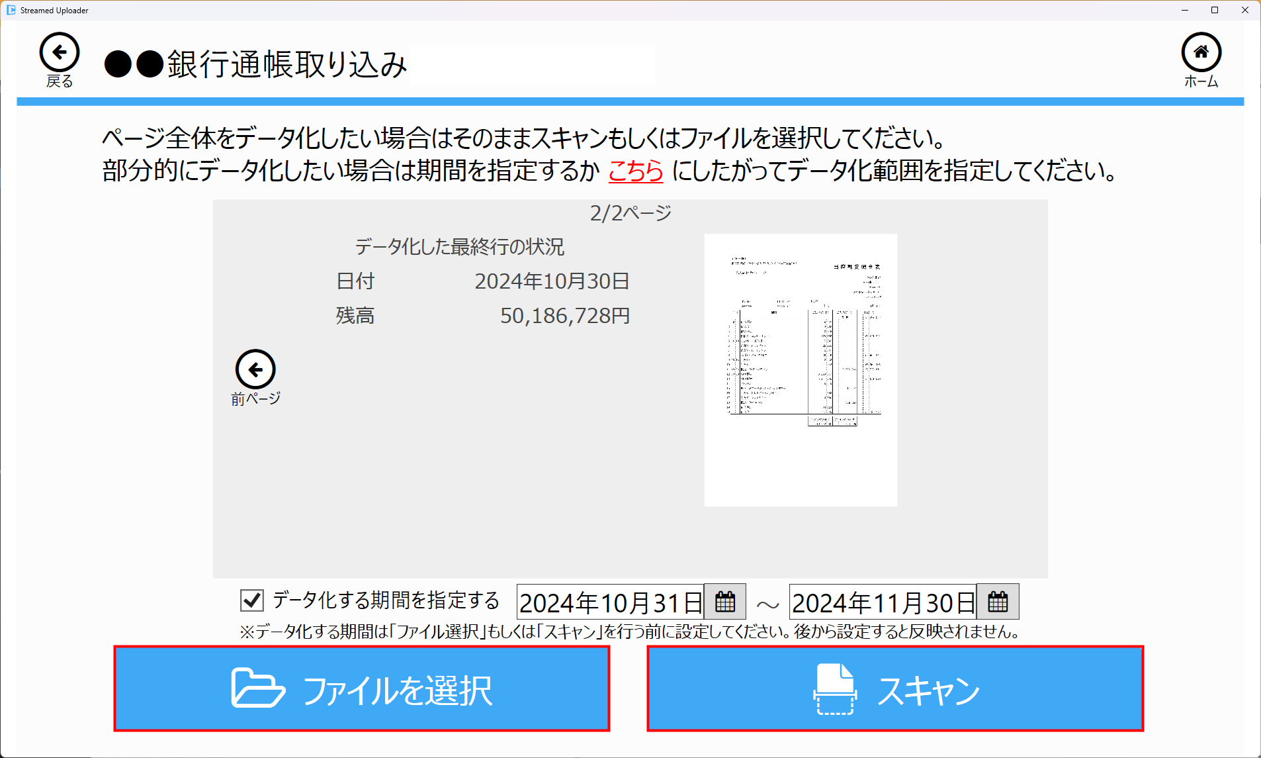Screen dimensions: 1261x758
Task: Click the 2024年11月30日 end date field
Action: pos(883,602)
